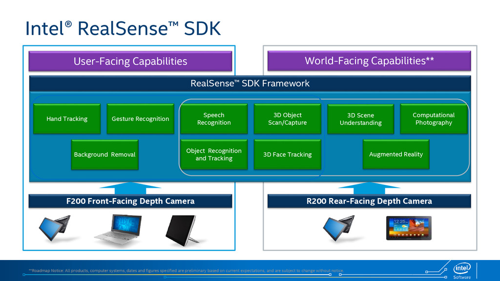Viewport: 500px width, 281px height.
Task: Click the RealSense SDK Framework banner
Action: pyautogui.click(x=250, y=83)
